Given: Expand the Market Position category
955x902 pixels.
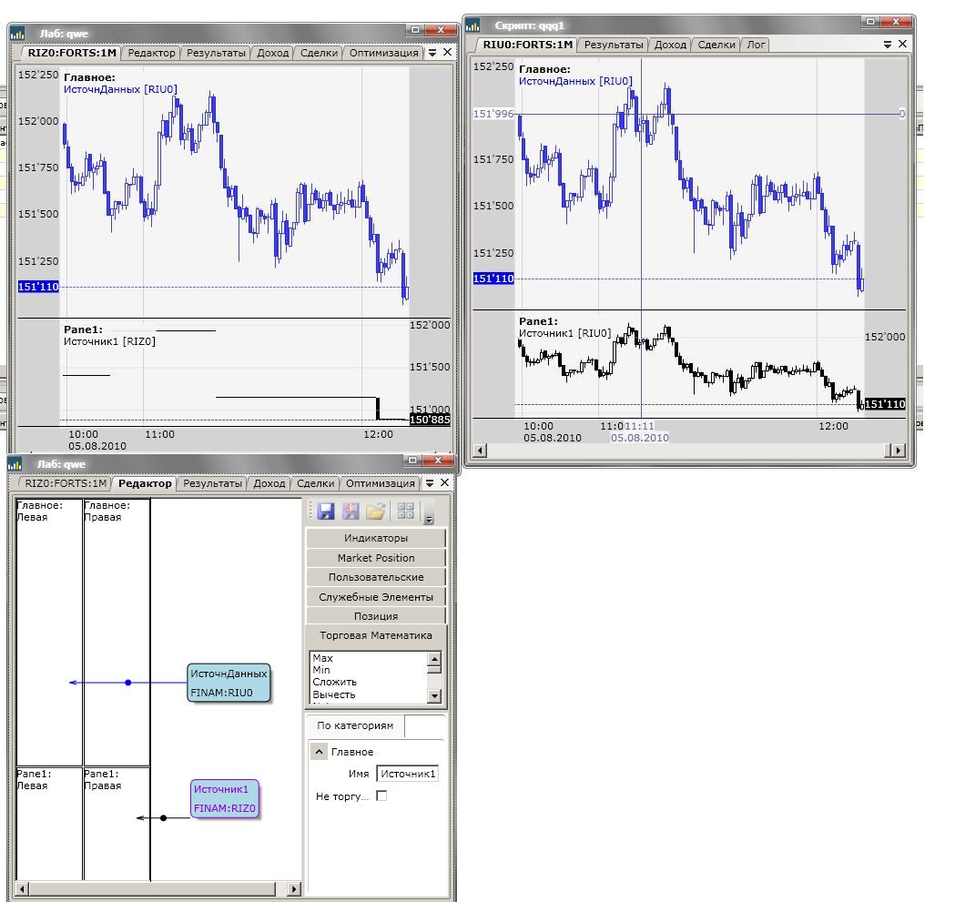Looking at the screenshot, I should point(376,558).
